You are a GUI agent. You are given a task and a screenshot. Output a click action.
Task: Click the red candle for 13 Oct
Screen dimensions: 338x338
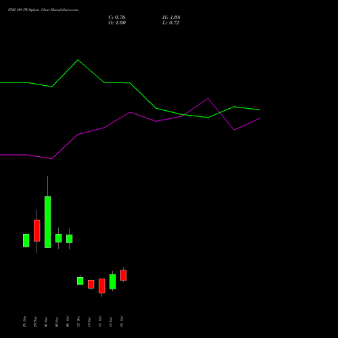[x=91, y=284]
